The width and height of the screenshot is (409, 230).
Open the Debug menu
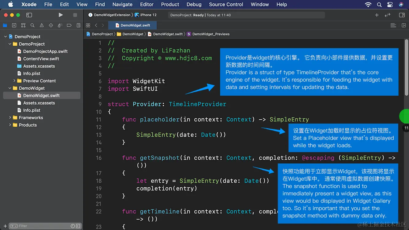click(x=194, y=4)
